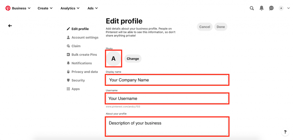The width and height of the screenshot is (293, 140).
Task: Open the Claim settings section
Action: click(76, 46)
